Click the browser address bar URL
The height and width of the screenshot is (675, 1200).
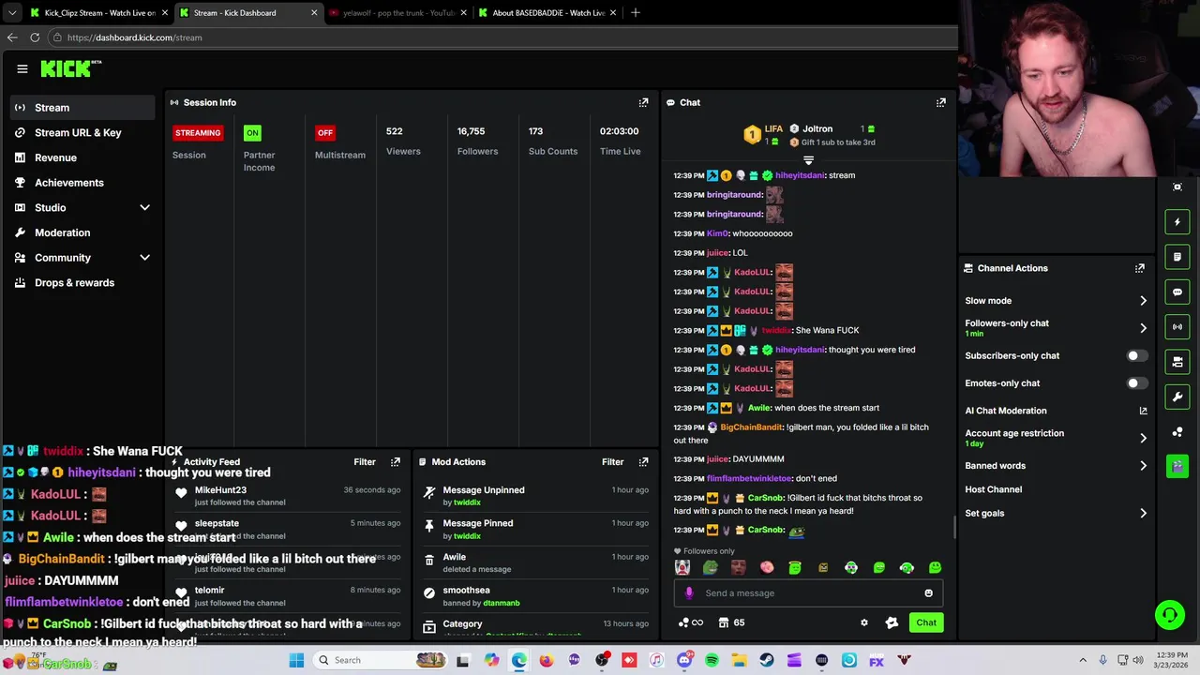pos(134,37)
